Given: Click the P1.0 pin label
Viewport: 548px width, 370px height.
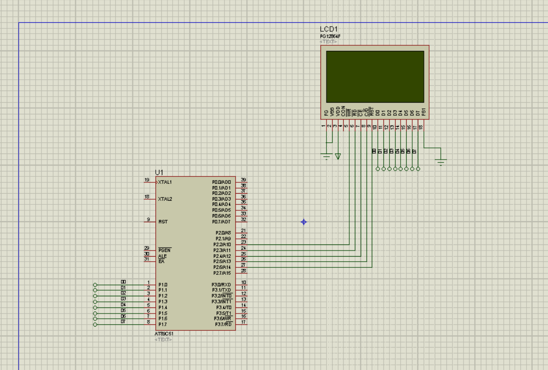Looking at the screenshot, I should click(x=163, y=285).
